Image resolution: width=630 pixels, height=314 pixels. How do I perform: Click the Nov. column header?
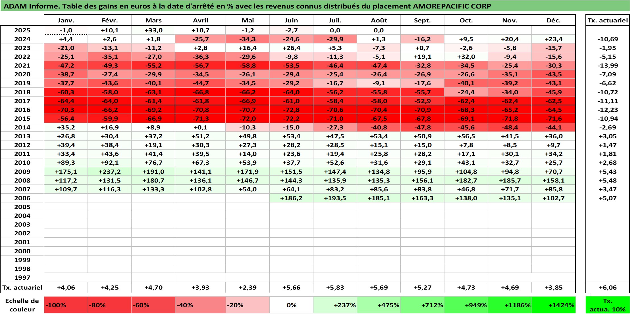click(510, 20)
